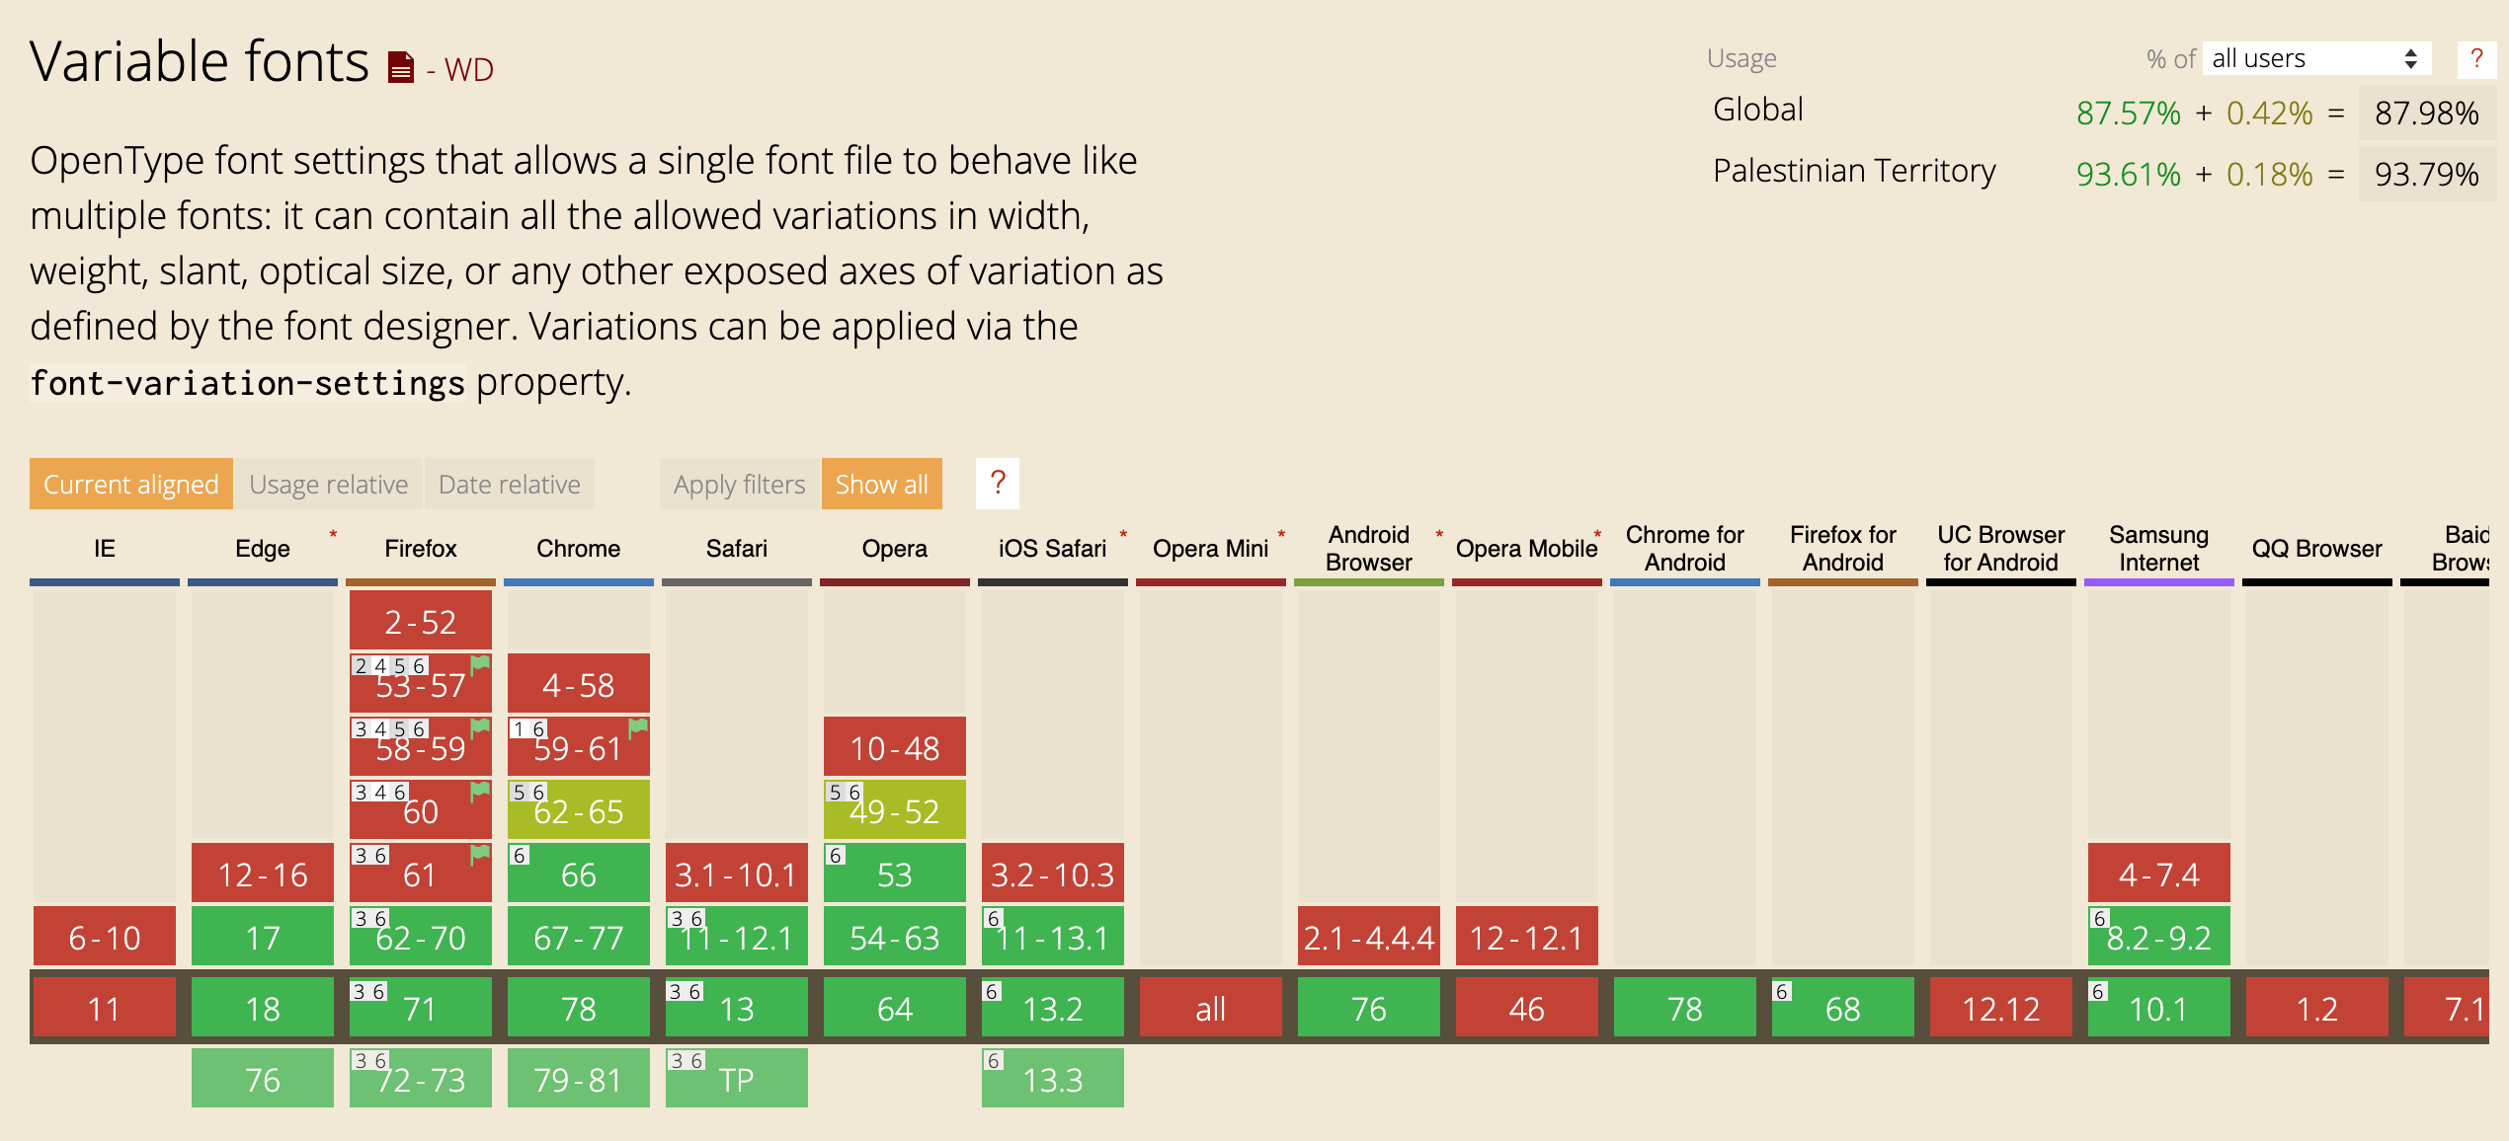2509x1141 pixels.
Task: Click the help question mark beside usage dropdown
Action: click(x=2475, y=59)
